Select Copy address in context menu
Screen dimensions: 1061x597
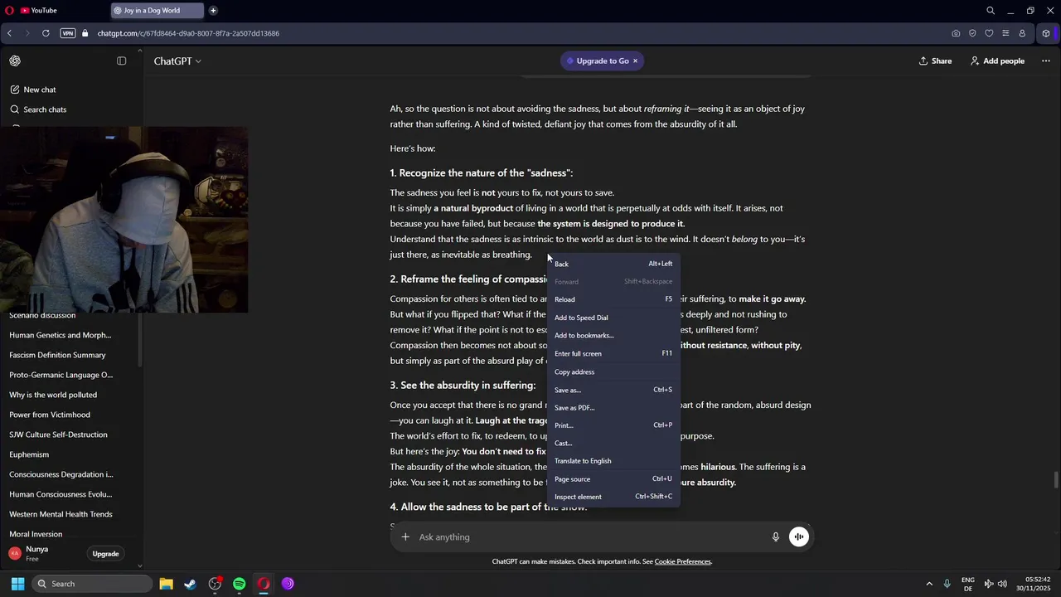coord(613,372)
